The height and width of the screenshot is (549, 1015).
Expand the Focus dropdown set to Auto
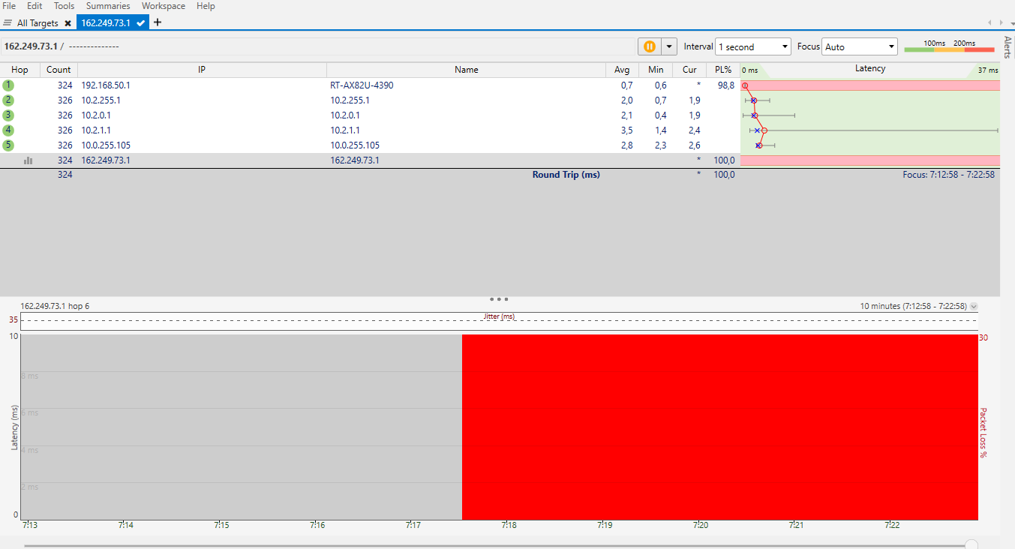(x=859, y=46)
